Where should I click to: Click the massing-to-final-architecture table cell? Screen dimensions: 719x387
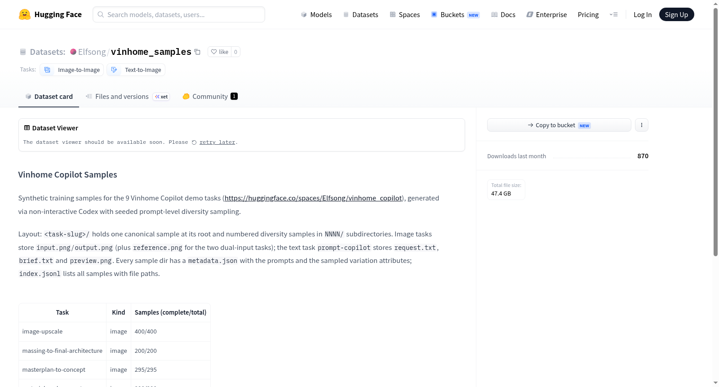[x=62, y=351]
